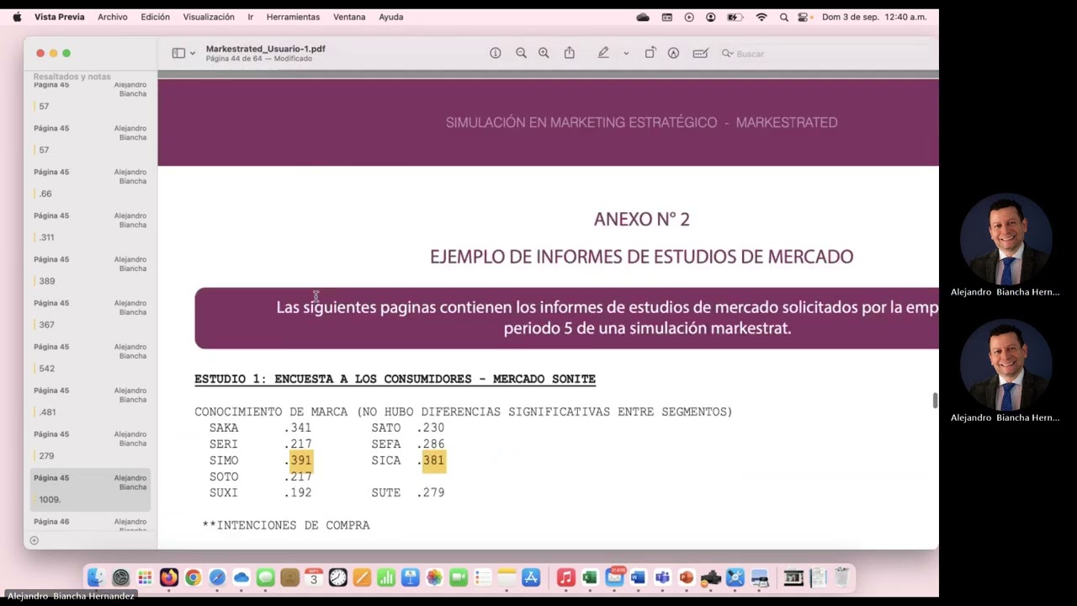This screenshot has width=1077, height=606.
Task: Zoom out using the magnifier minus icon
Action: (521, 53)
